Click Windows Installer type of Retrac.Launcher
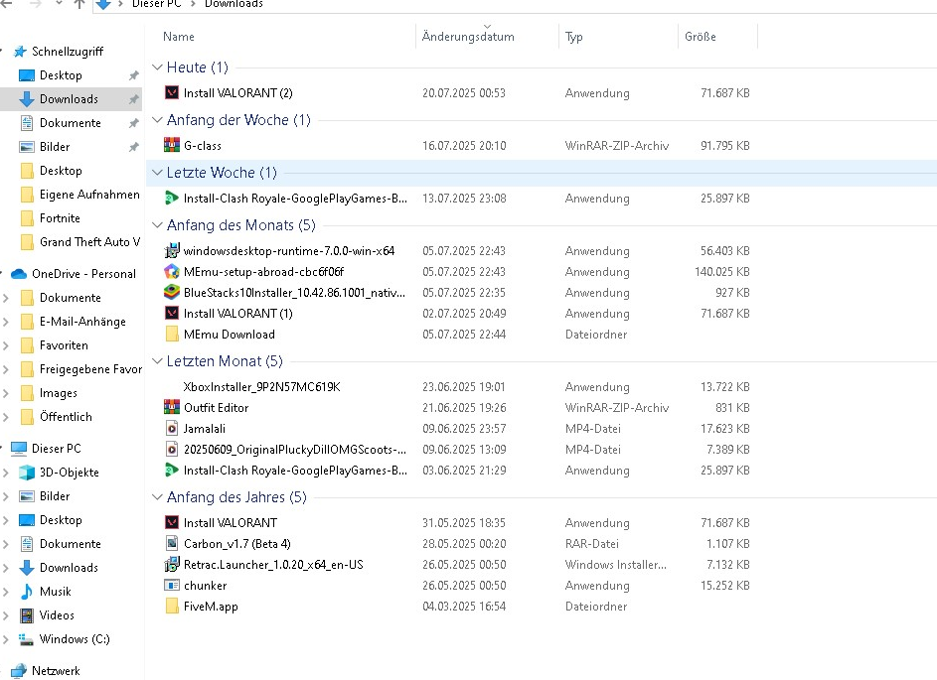Screen dimensions: 937x680 coord(615,564)
